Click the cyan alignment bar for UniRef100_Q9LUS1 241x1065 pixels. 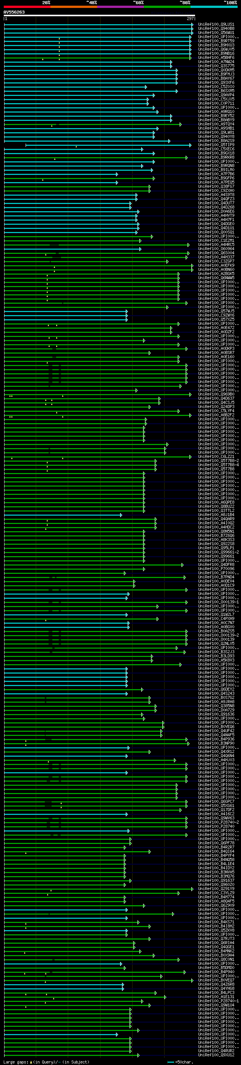click(x=98, y=25)
